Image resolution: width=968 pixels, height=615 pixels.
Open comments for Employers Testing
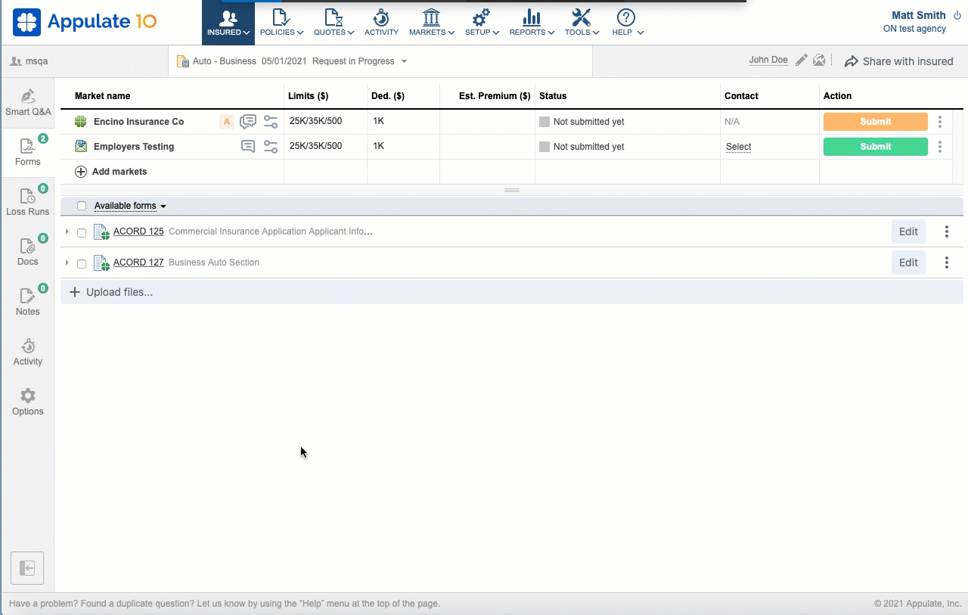247,147
